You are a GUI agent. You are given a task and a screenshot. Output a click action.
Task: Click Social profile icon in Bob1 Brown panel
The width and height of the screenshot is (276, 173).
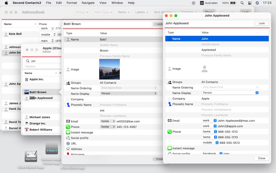pos(68,138)
